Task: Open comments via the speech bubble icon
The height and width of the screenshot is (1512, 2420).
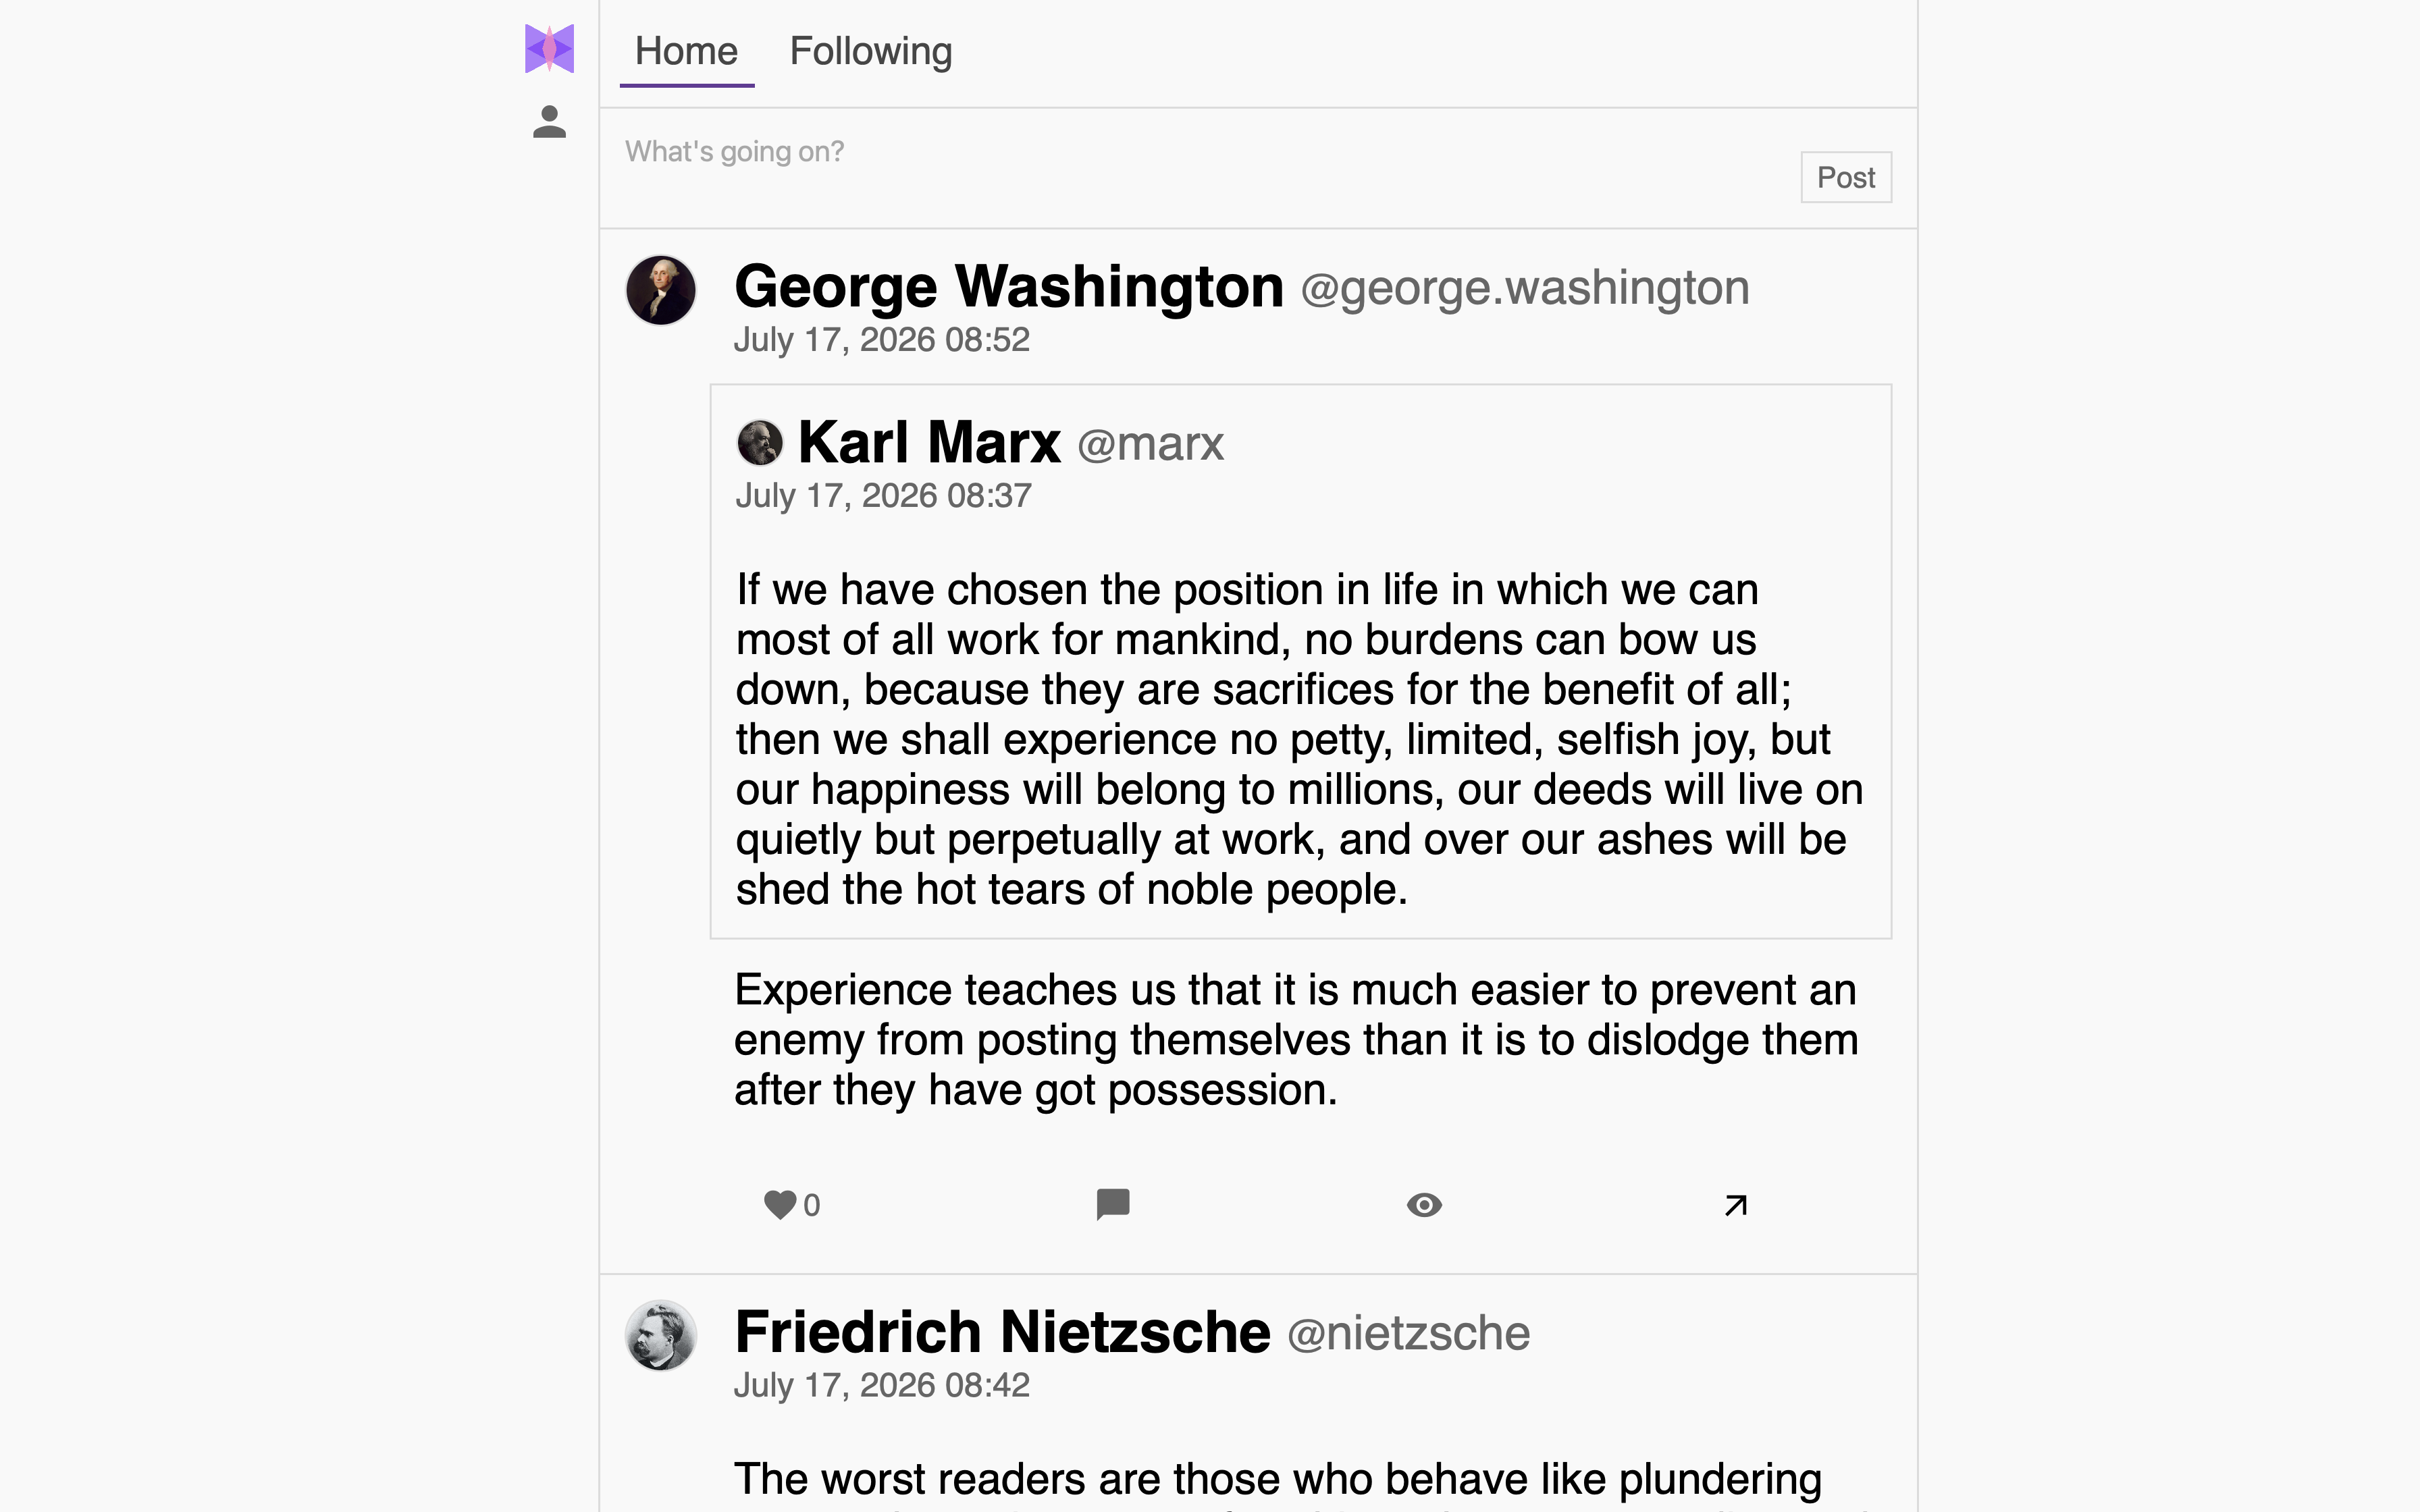Action: click(x=1112, y=1204)
